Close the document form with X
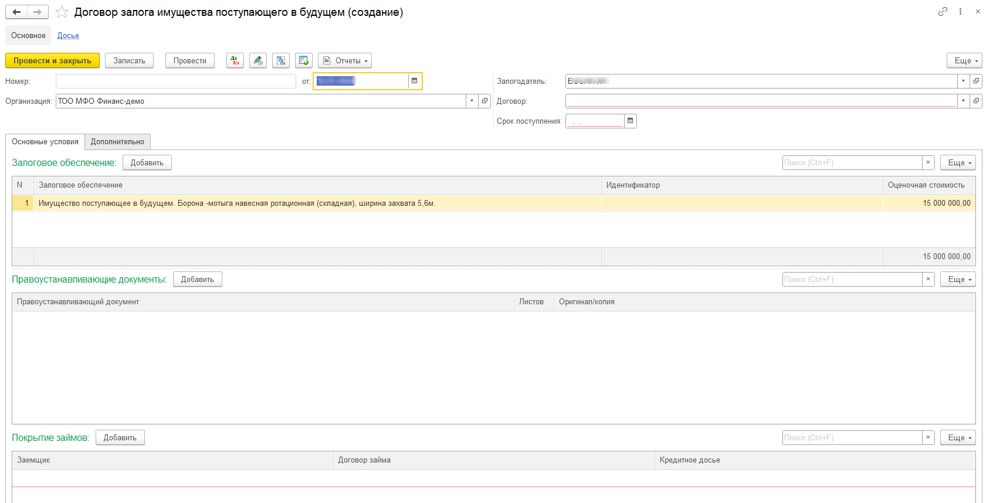Screen dimensions: 993x503 [x=978, y=11]
